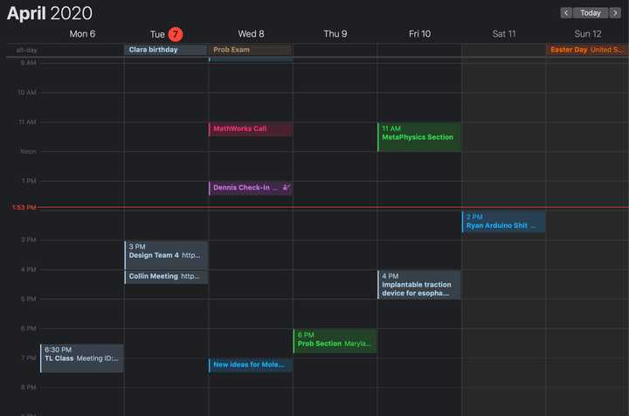Click the 1:53 PM current time marker

coord(24,208)
